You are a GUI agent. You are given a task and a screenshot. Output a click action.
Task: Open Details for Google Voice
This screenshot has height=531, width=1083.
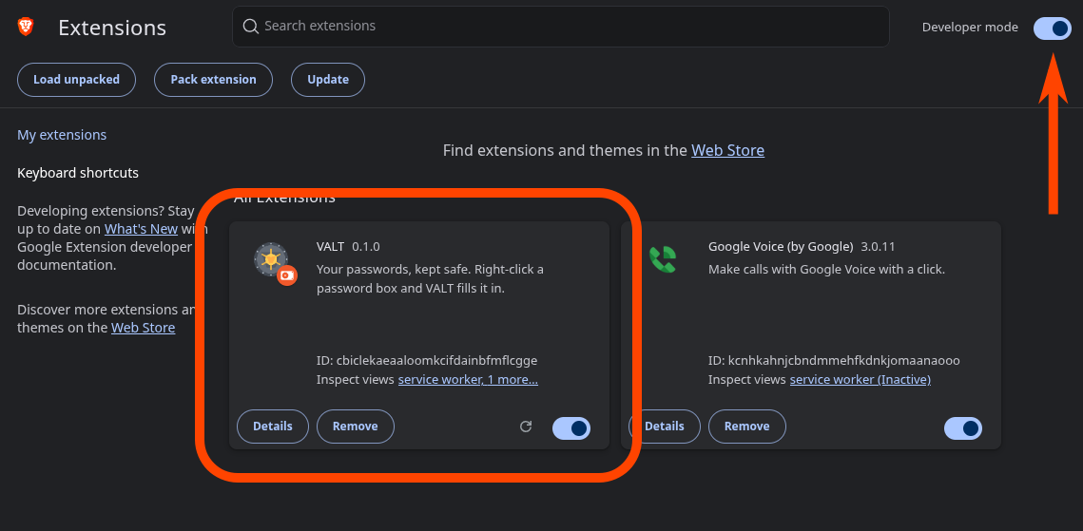coord(665,427)
